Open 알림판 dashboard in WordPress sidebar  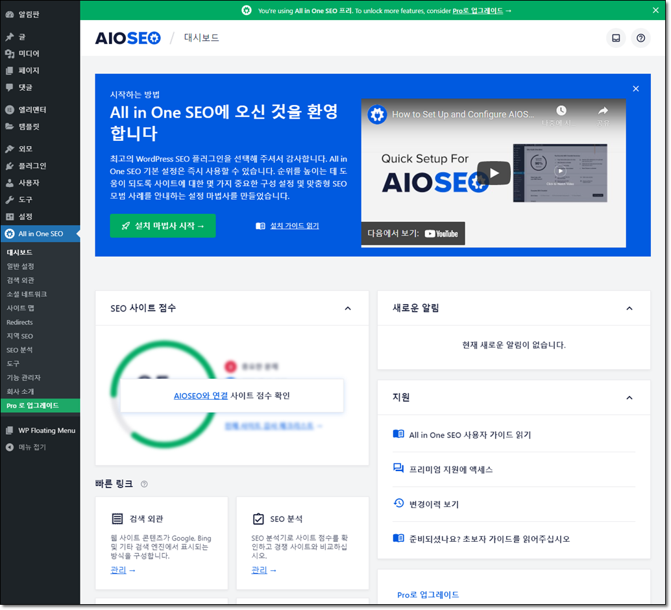(x=40, y=14)
